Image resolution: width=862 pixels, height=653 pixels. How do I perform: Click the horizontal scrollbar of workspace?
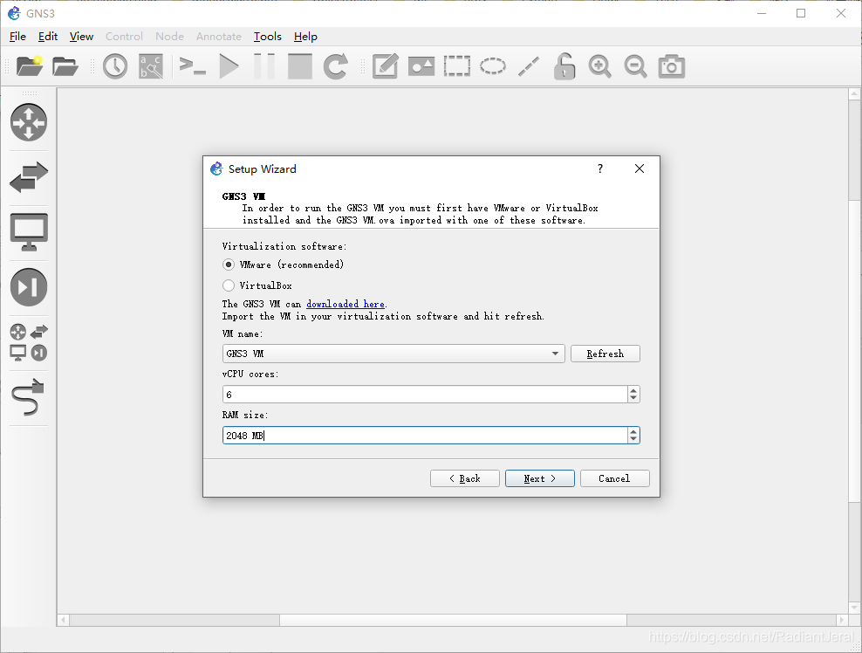pos(453,620)
